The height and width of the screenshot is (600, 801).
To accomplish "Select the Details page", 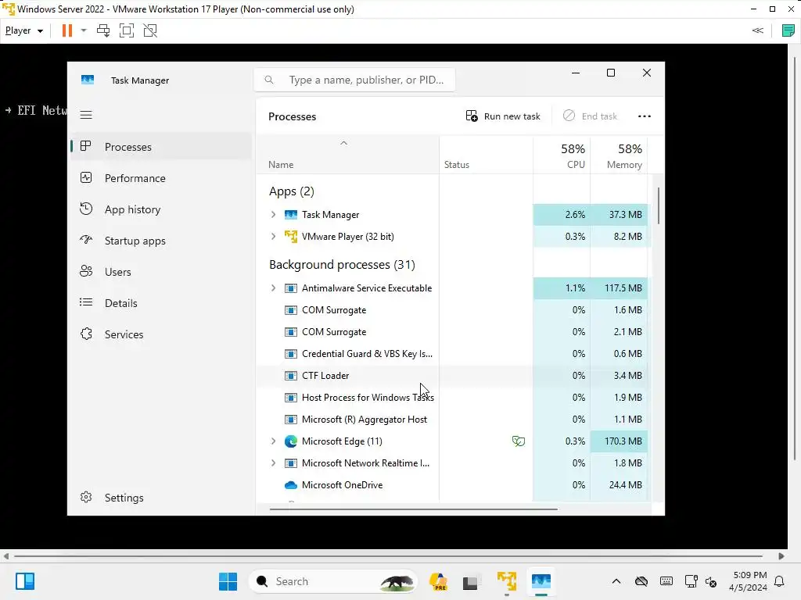I will tap(161, 303).
